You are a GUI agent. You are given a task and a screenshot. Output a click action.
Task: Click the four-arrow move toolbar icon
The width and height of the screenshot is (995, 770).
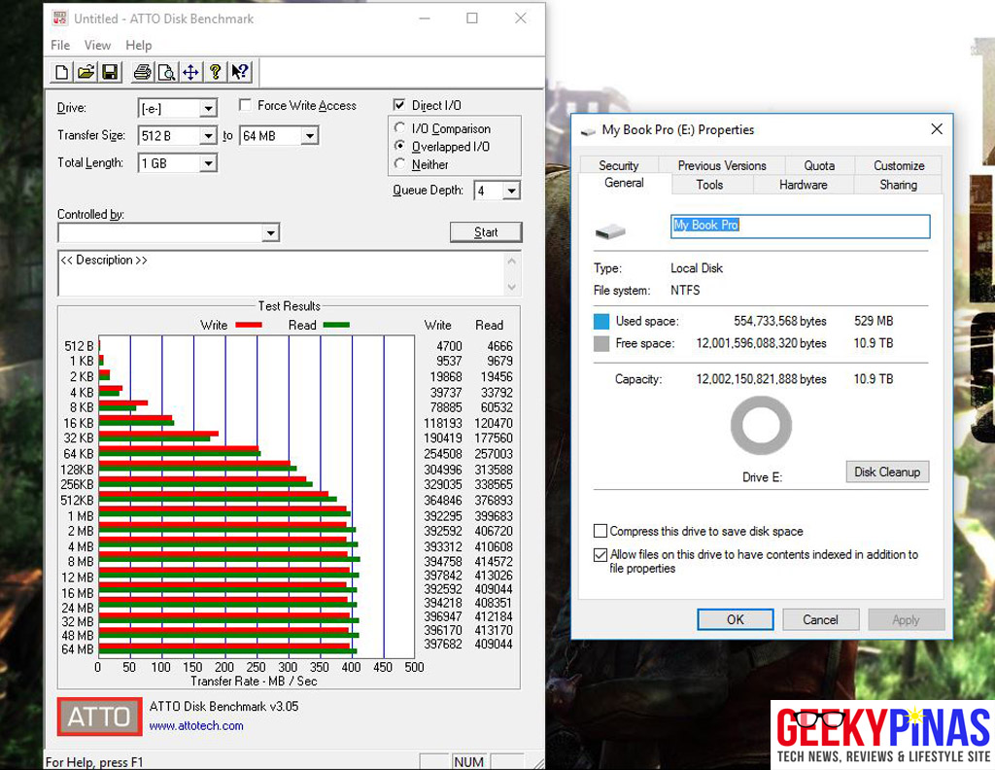coord(190,72)
